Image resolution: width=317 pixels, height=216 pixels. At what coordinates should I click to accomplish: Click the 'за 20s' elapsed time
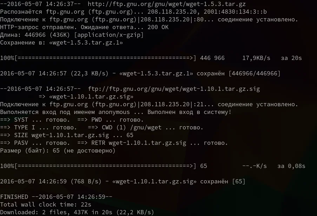291,58
